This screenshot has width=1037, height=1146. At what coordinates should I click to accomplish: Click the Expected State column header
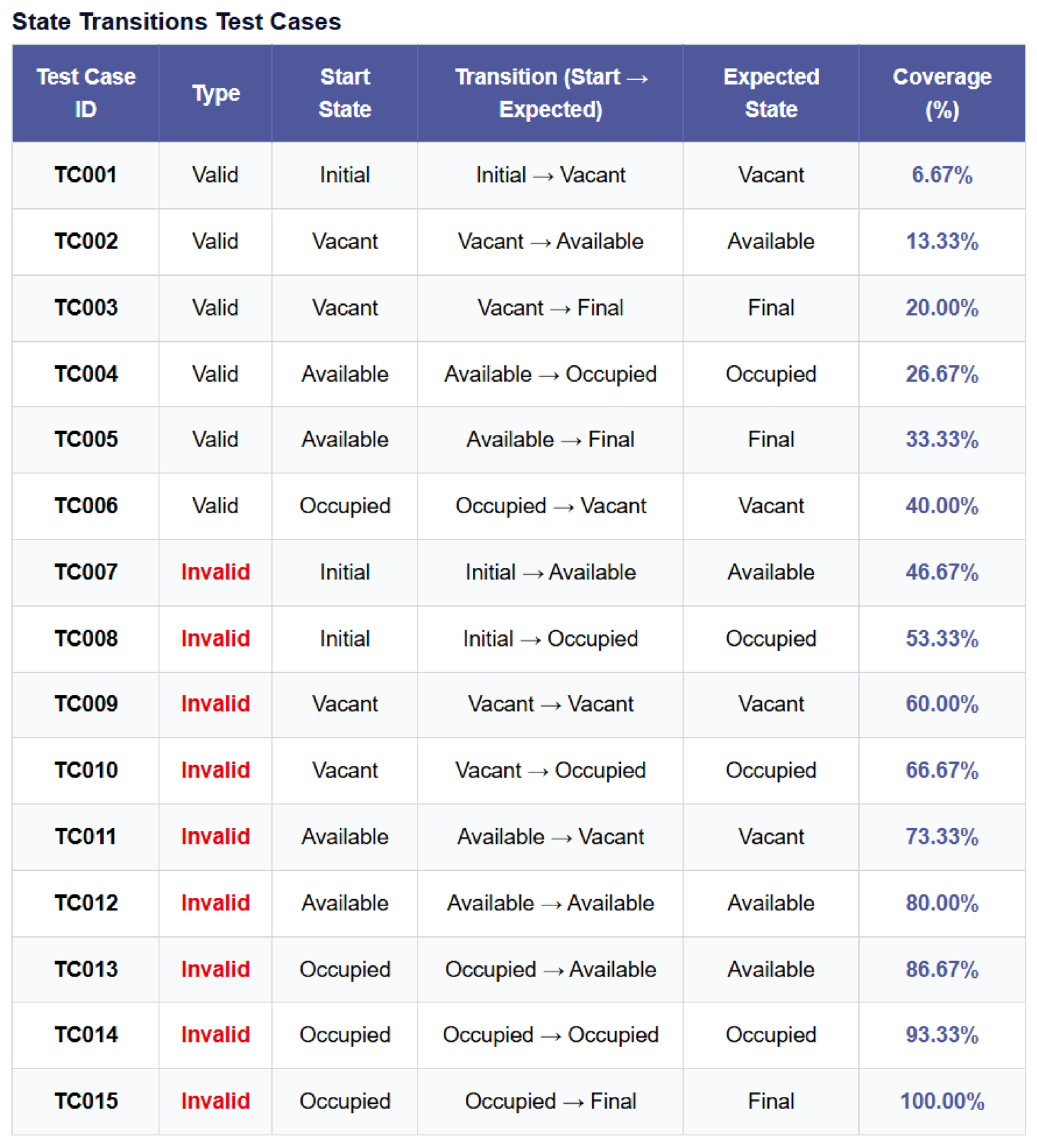(x=771, y=93)
